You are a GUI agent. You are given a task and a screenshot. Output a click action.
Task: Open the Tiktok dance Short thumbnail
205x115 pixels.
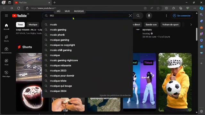click(144, 81)
